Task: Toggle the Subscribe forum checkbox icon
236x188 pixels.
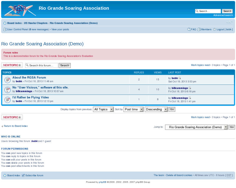Action: [x=23, y=175]
